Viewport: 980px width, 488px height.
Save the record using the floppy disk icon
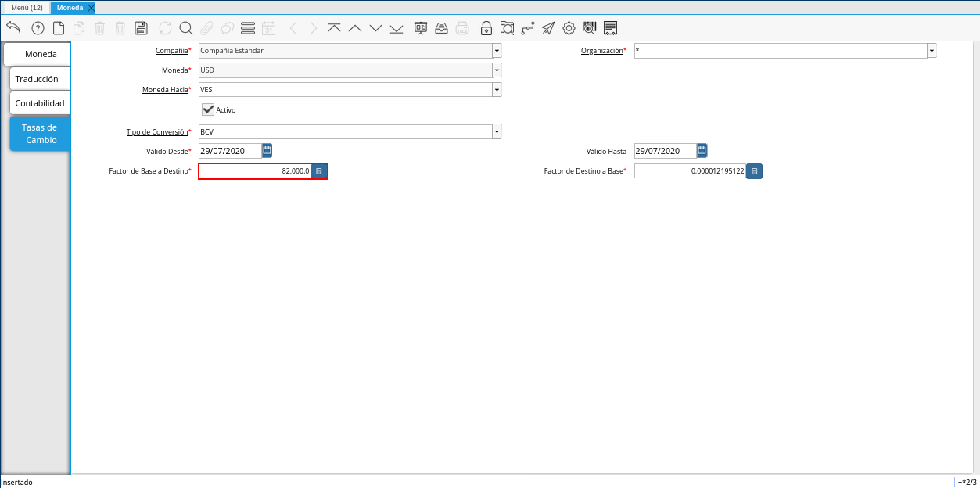(141, 28)
